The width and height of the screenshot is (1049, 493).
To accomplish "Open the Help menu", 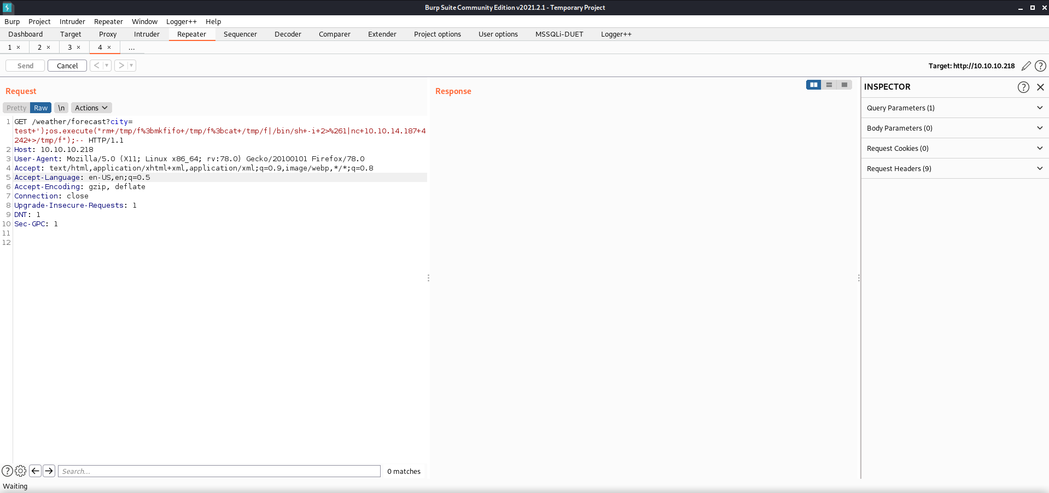I will click(x=213, y=22).
